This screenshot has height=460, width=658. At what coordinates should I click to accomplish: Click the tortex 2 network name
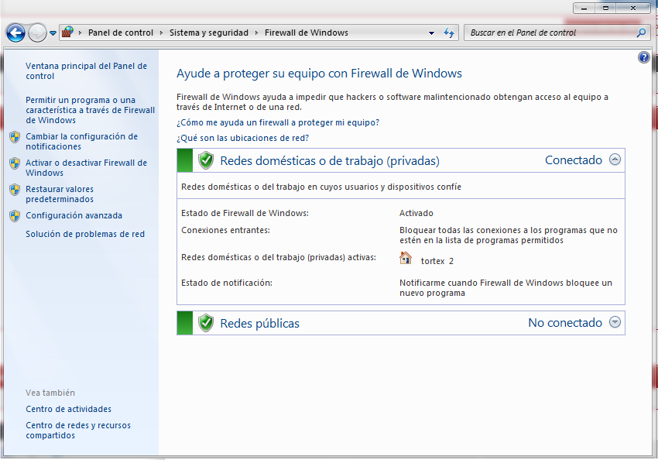(x=437, y=261)
